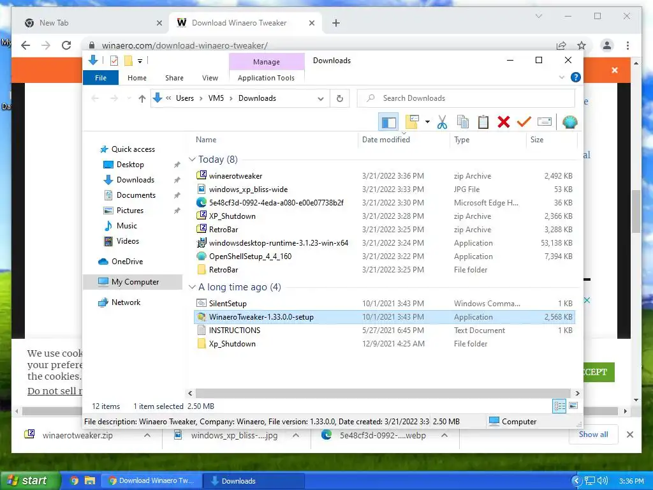The width and height of the screenshot is (653, 490).
Task: Click the horizontal scrollbar in file list
Action: click(x=383, y=393)
